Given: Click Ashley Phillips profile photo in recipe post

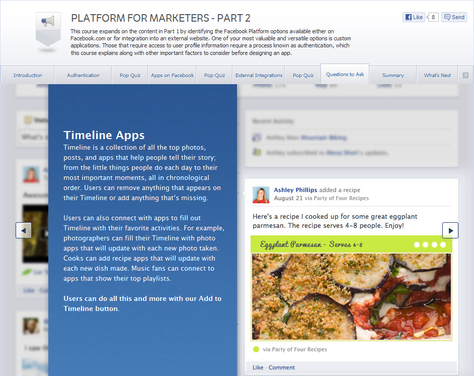Looking at the screenshot, I should [x=261, y=195].
